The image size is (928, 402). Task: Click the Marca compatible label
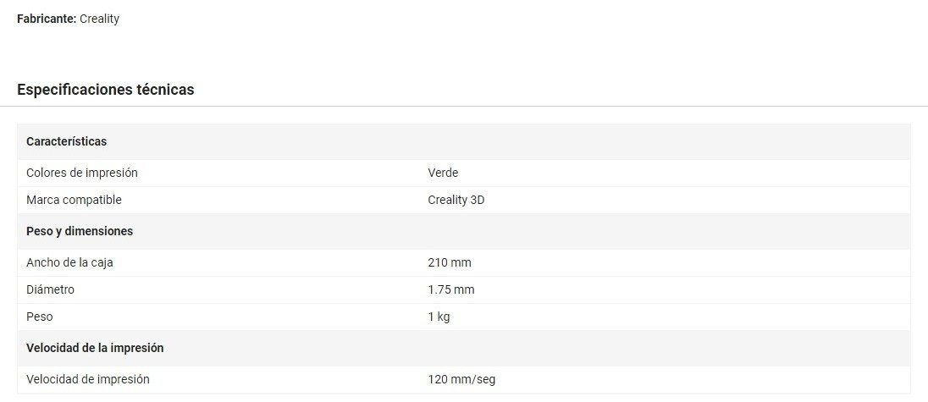point(74,200)
